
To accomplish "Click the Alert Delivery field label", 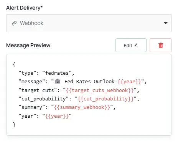I will (x=24, y=8).
